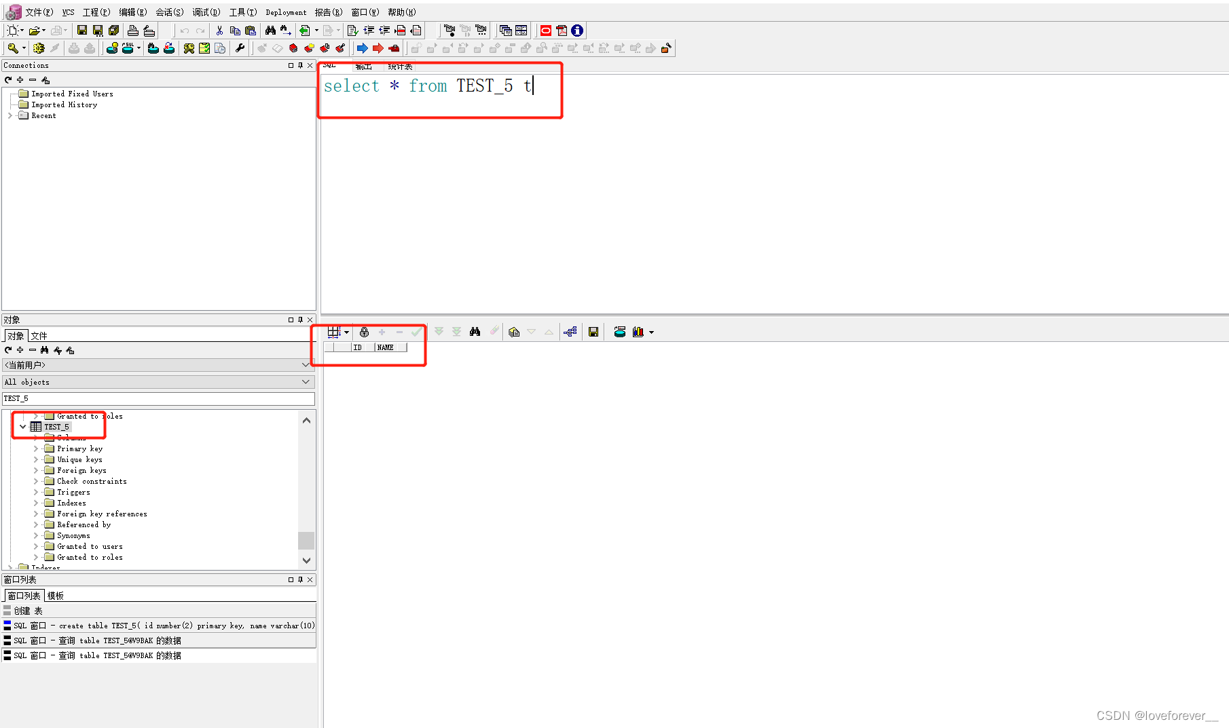1229x728 pixels.
Task: Click the padlock edit-data icon above results
Action: (x=364, y=332)
